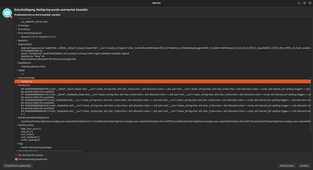This screenshot has height=170, width=313.
Task: Expand the ProcStatus tree entry
Action: 16,29
